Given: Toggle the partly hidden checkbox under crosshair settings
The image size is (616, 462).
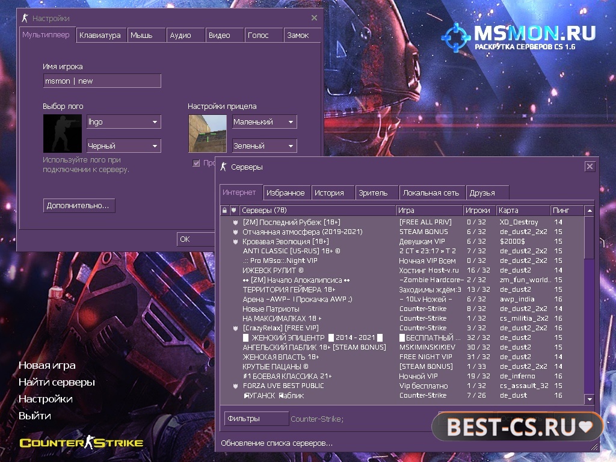Looking at the screenshot, I should (x=196, y=163).
